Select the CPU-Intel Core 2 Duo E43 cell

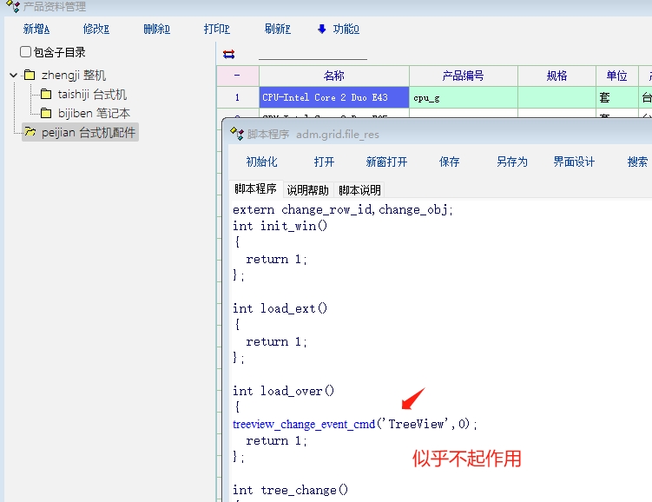point(333,97)
